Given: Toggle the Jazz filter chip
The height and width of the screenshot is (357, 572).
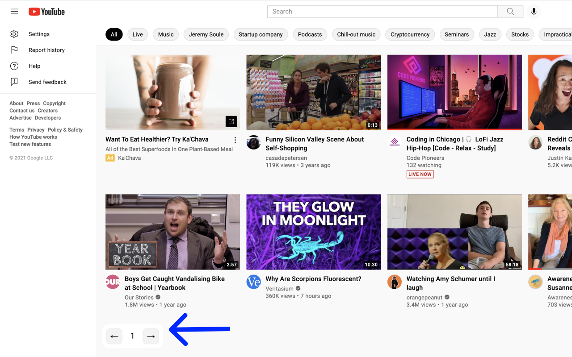Looking at the screenshot, I should coord(490,34).
